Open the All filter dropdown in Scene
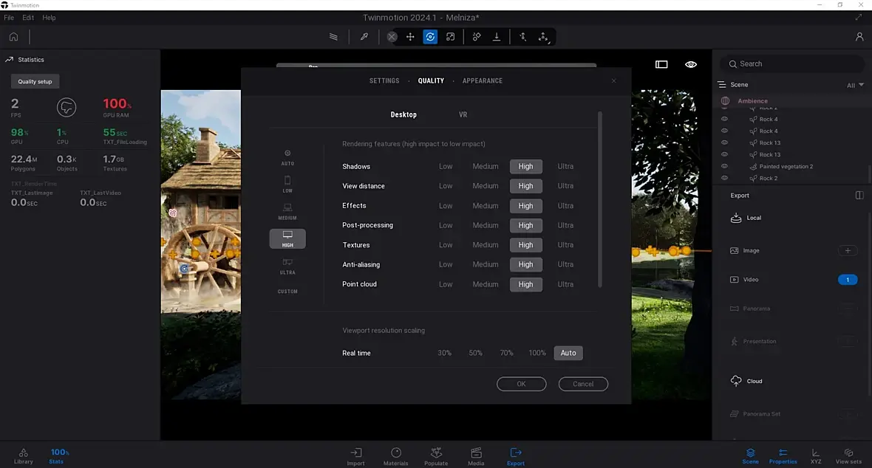Screen dimensions: 872x468 tap(855, 86)
